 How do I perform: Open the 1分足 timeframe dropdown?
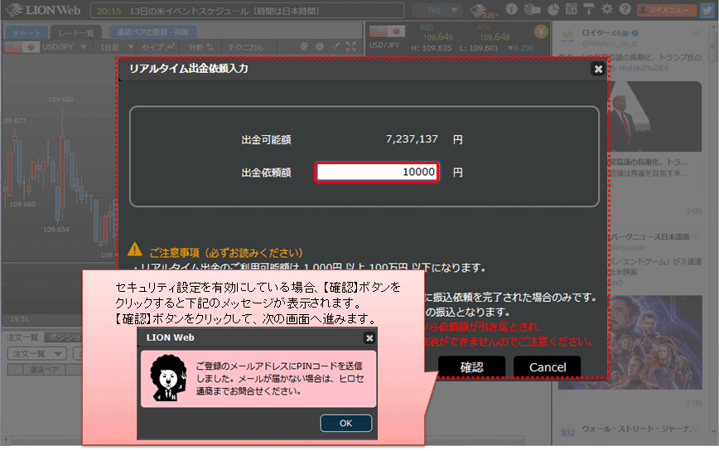[x=114, y=47]
